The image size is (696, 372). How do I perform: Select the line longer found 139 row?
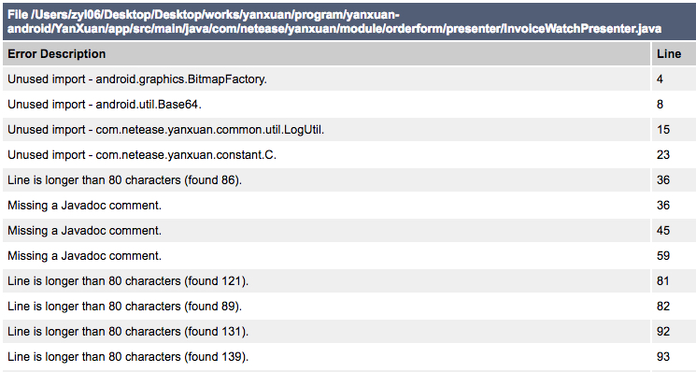click(349, 356)
